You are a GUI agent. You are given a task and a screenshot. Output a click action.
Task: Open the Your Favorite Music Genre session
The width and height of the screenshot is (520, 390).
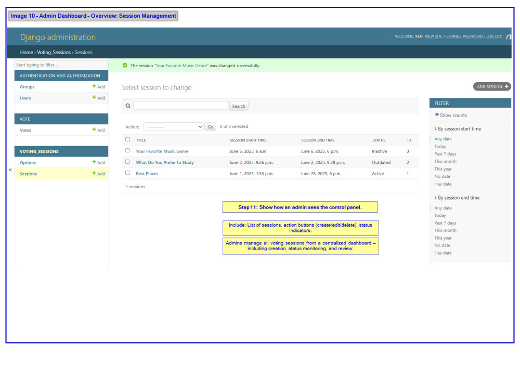coord(162,151)
